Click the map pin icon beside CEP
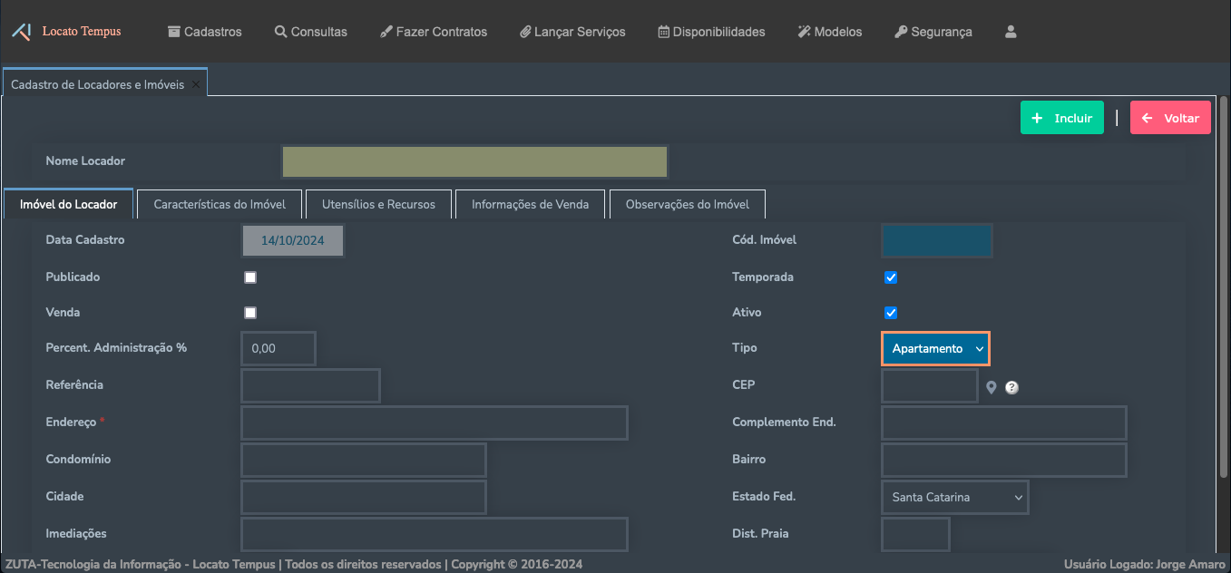This screenshot has width=1231, height=573. (992, 387)
